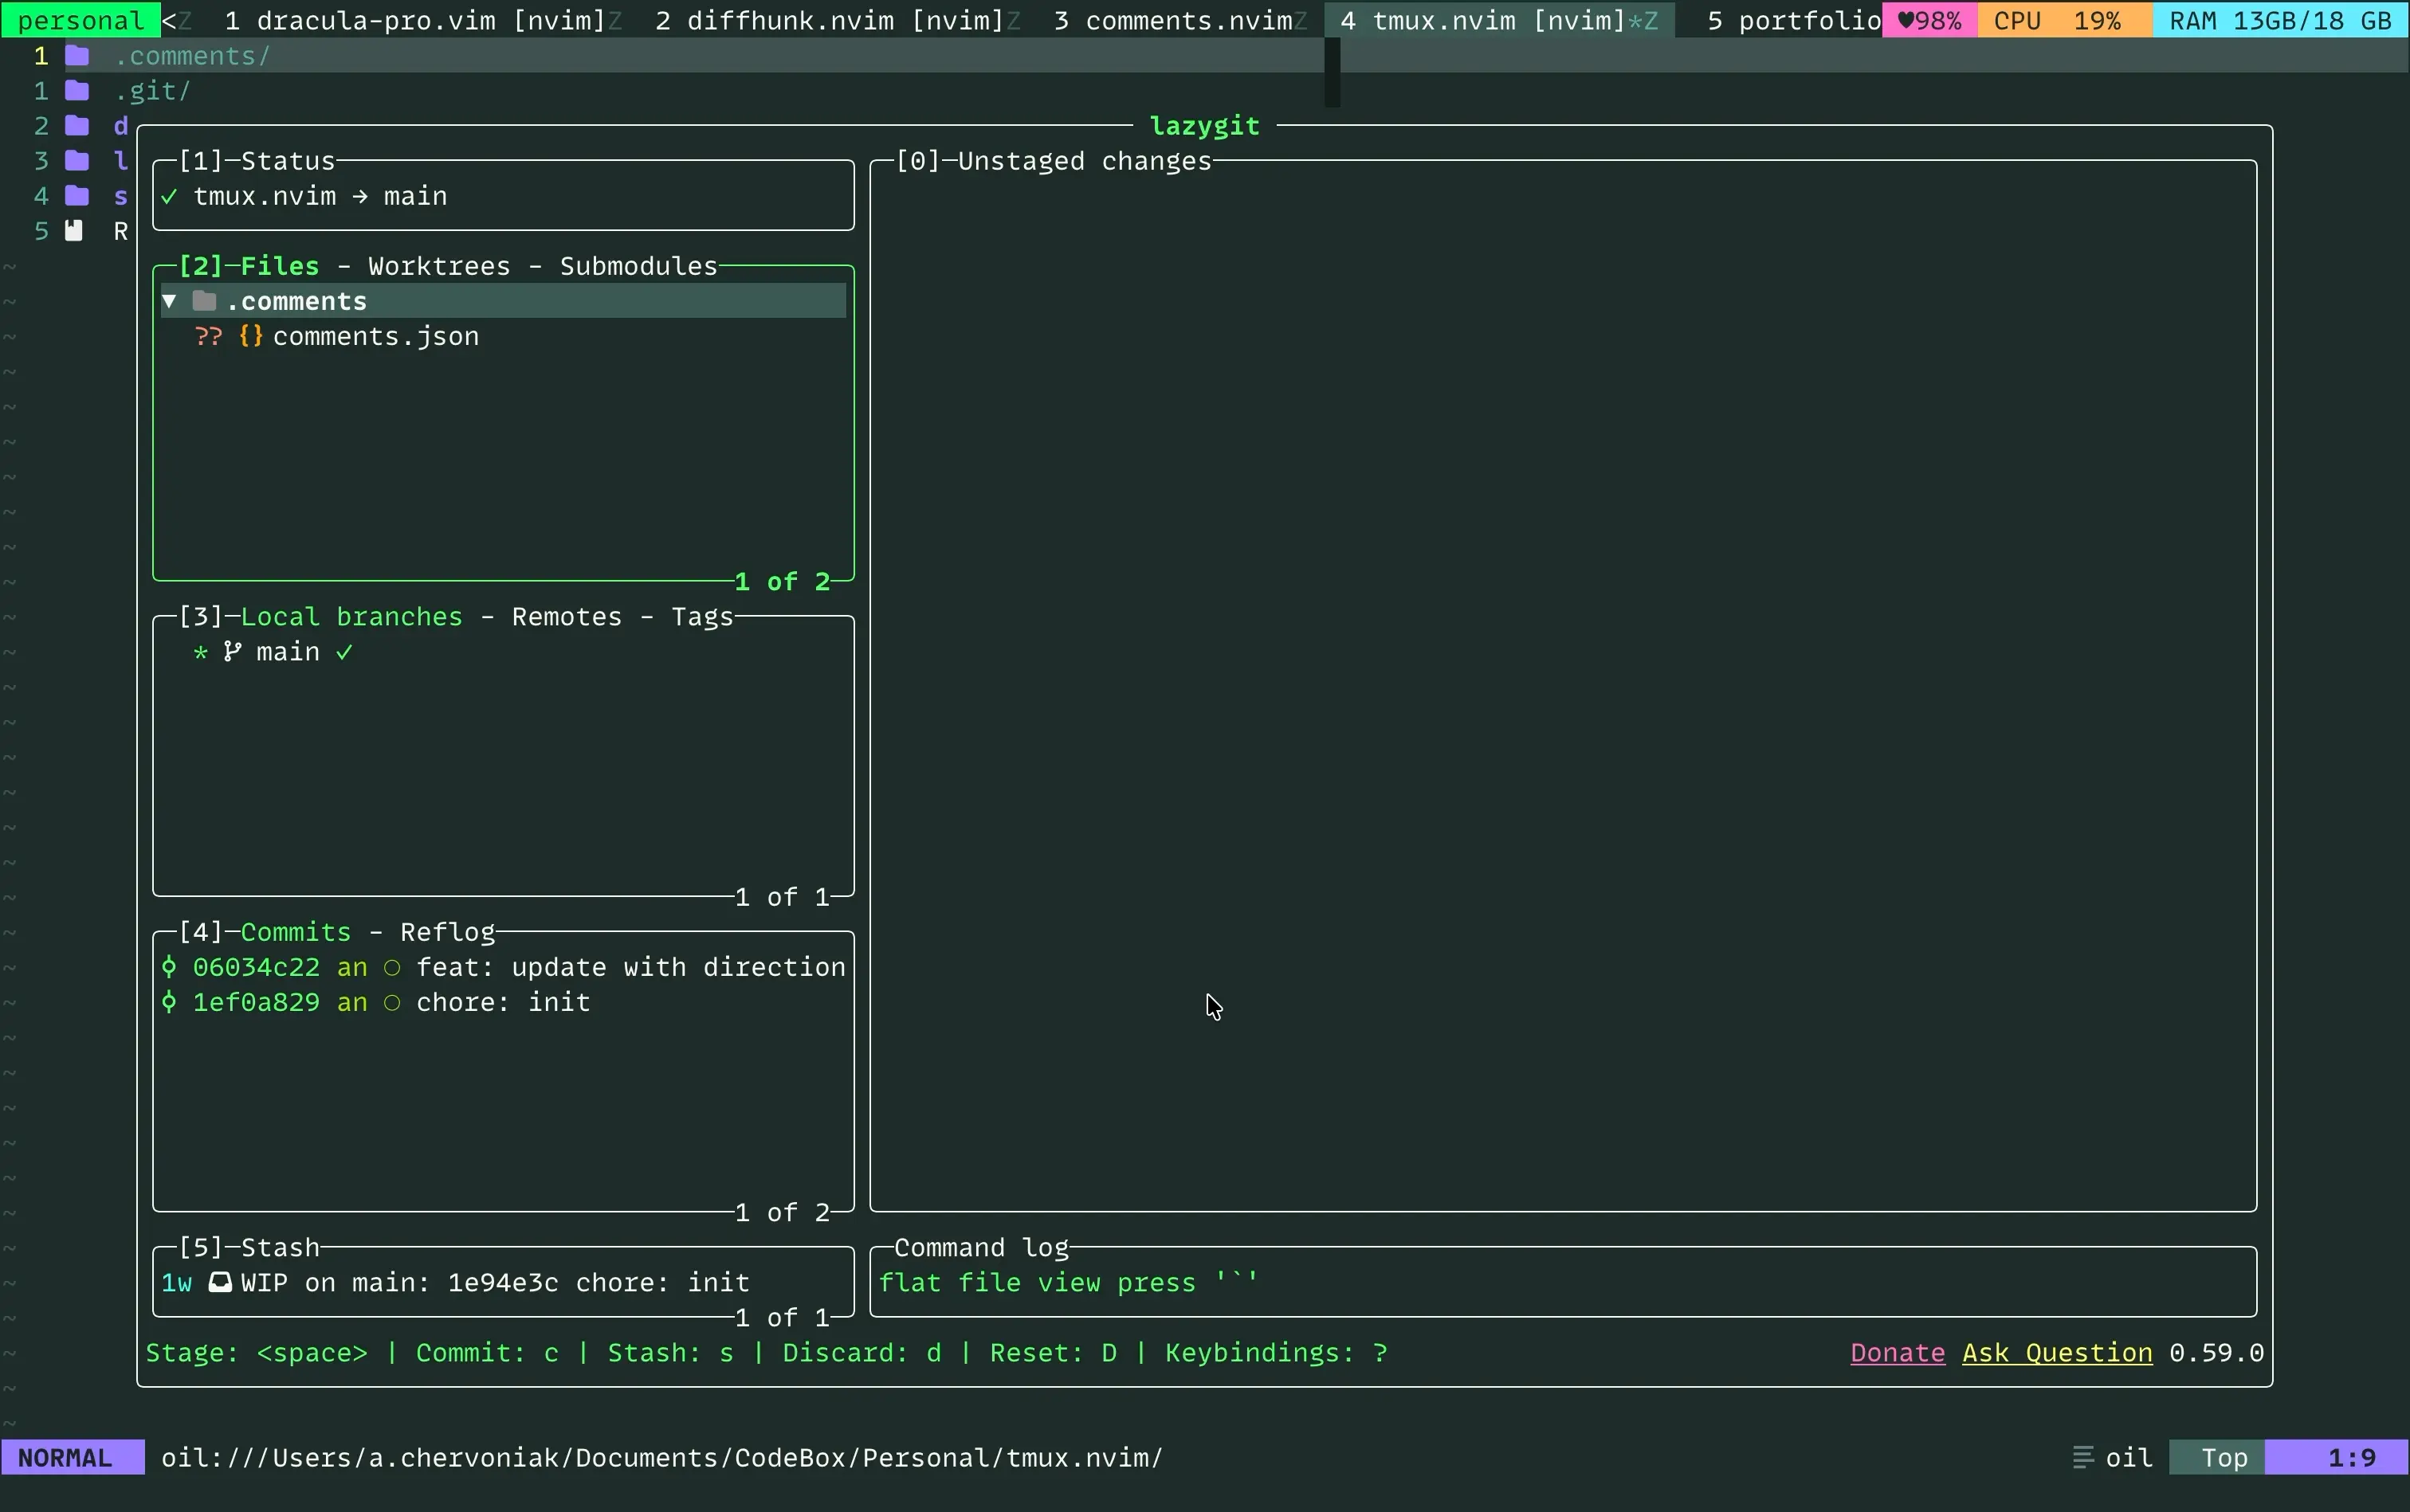This screenshot has height=1512, width=2410.
Task: Collapse the .comments folder arrow in Files
Action: 169,301
